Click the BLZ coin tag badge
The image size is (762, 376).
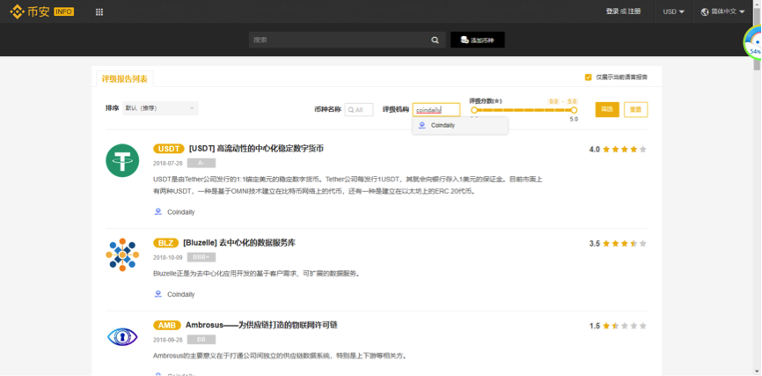(165, 243)
